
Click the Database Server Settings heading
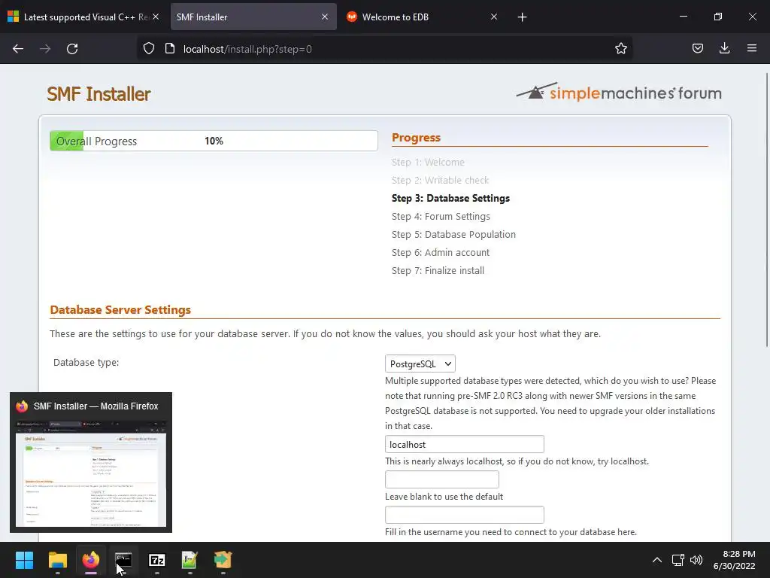coord(120,309)
